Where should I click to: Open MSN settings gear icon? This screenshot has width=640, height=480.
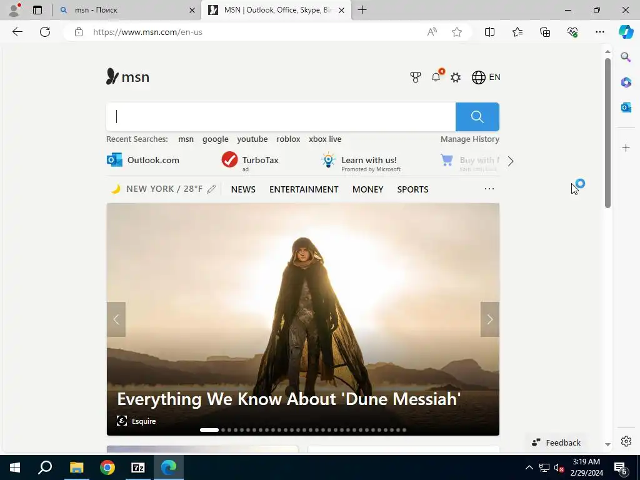tap(456, 77)
